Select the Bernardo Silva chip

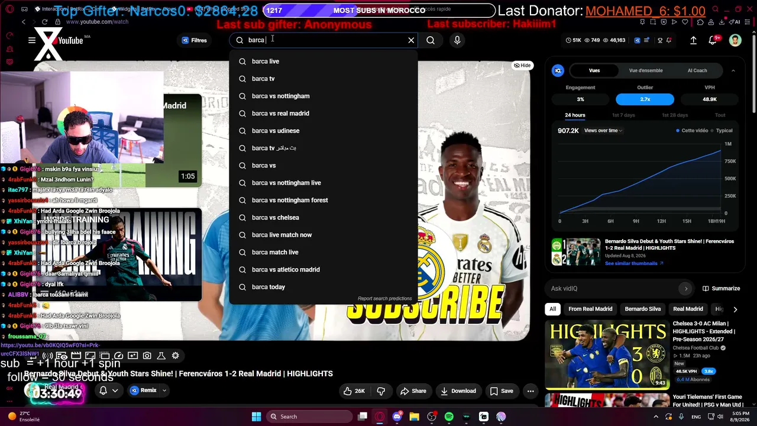pos(643,309)
